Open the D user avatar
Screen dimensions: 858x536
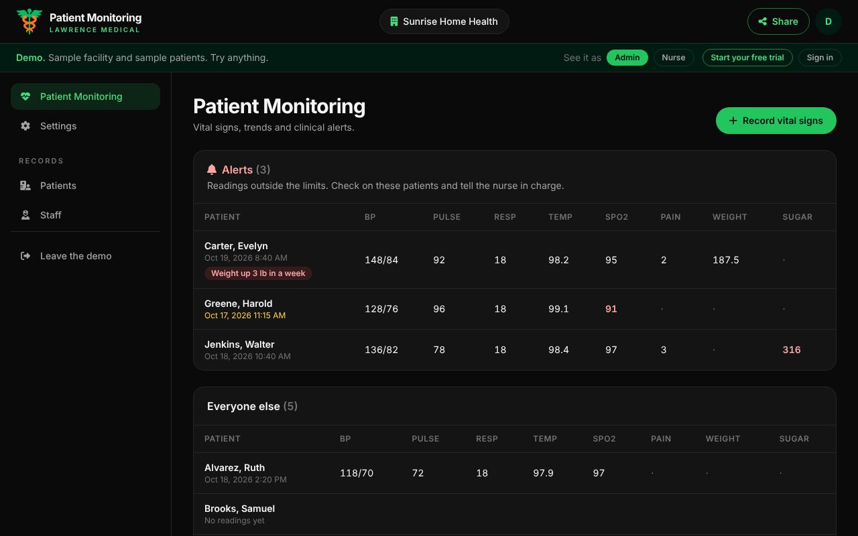tap(829, 21)
